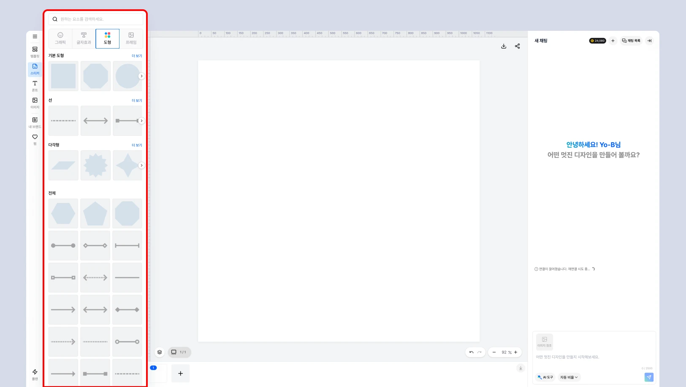Click the share icon above canvas
Viewport: 686px width, 387px height.
pyautogui.click(x=517, y=46)
